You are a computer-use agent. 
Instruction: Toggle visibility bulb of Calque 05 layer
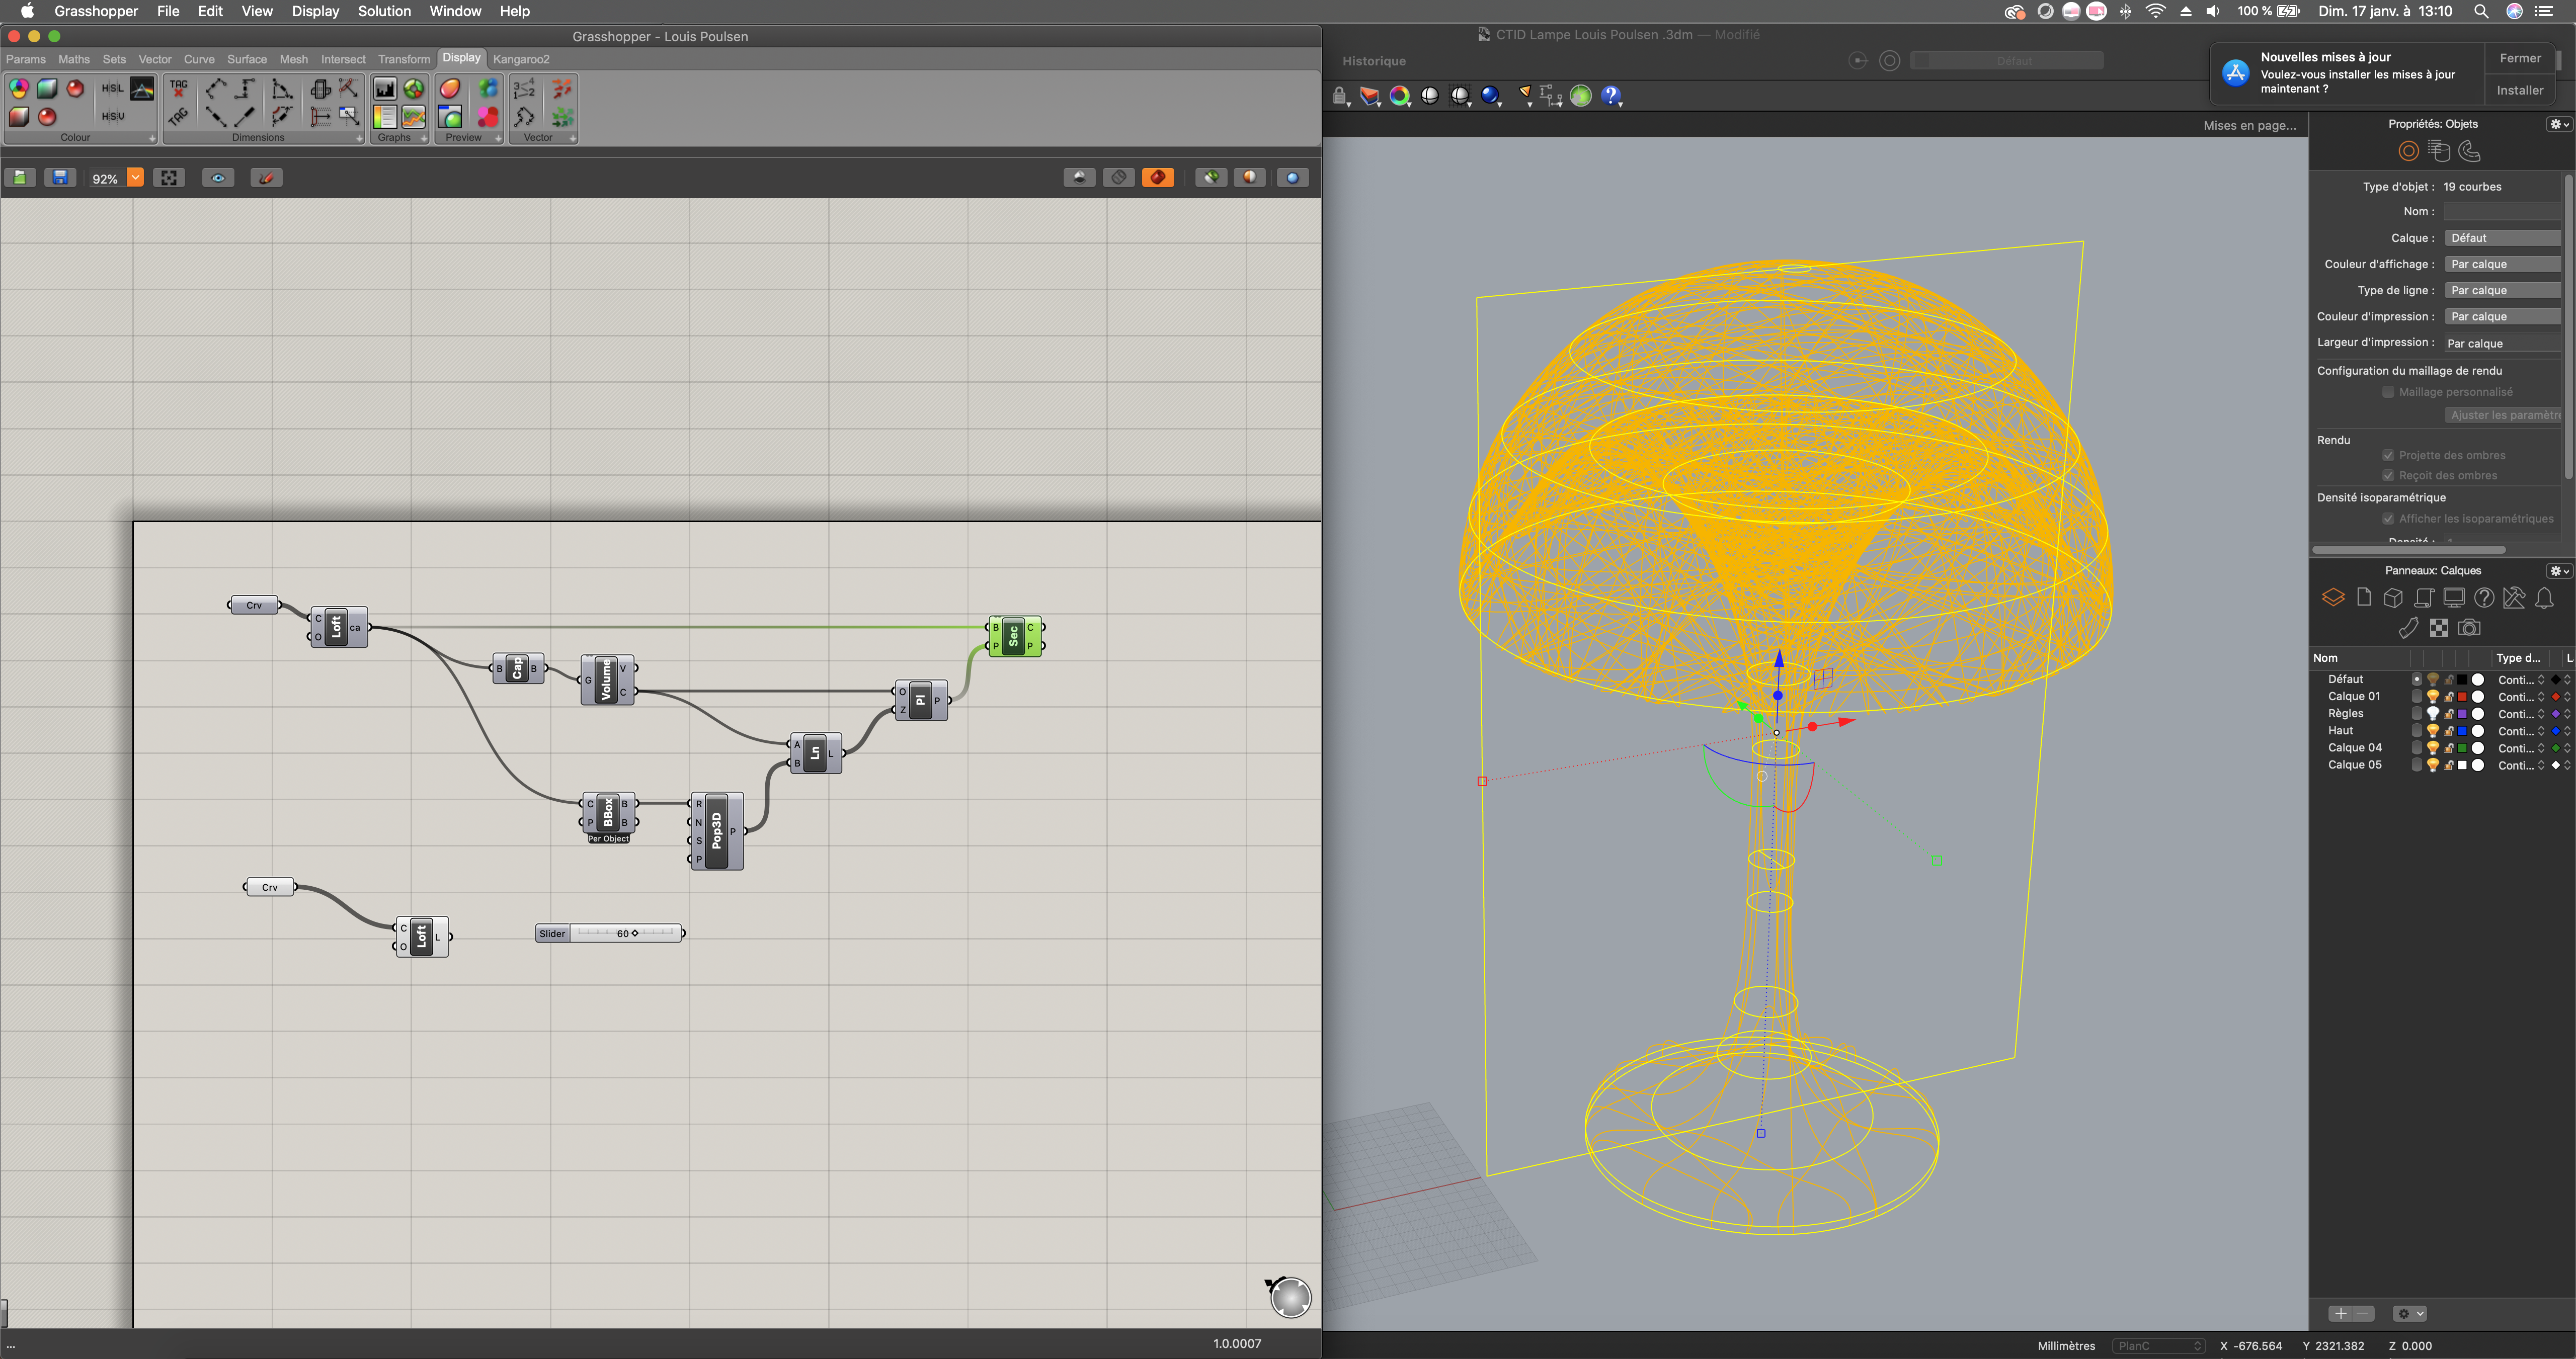[2433, 765]
